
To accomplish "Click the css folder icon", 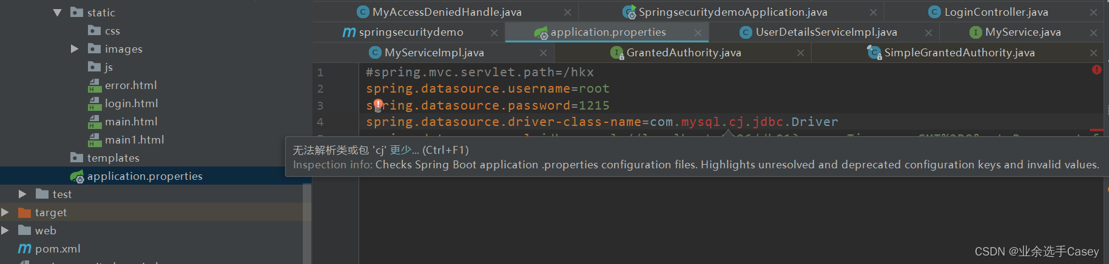I will (x=95, y=30).
